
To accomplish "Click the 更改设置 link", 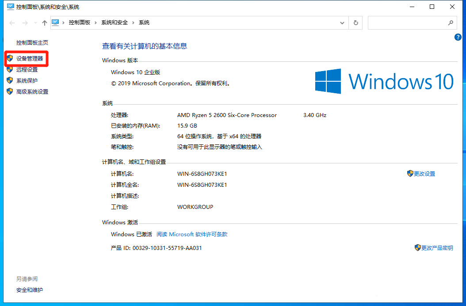I will pos(424,174).
